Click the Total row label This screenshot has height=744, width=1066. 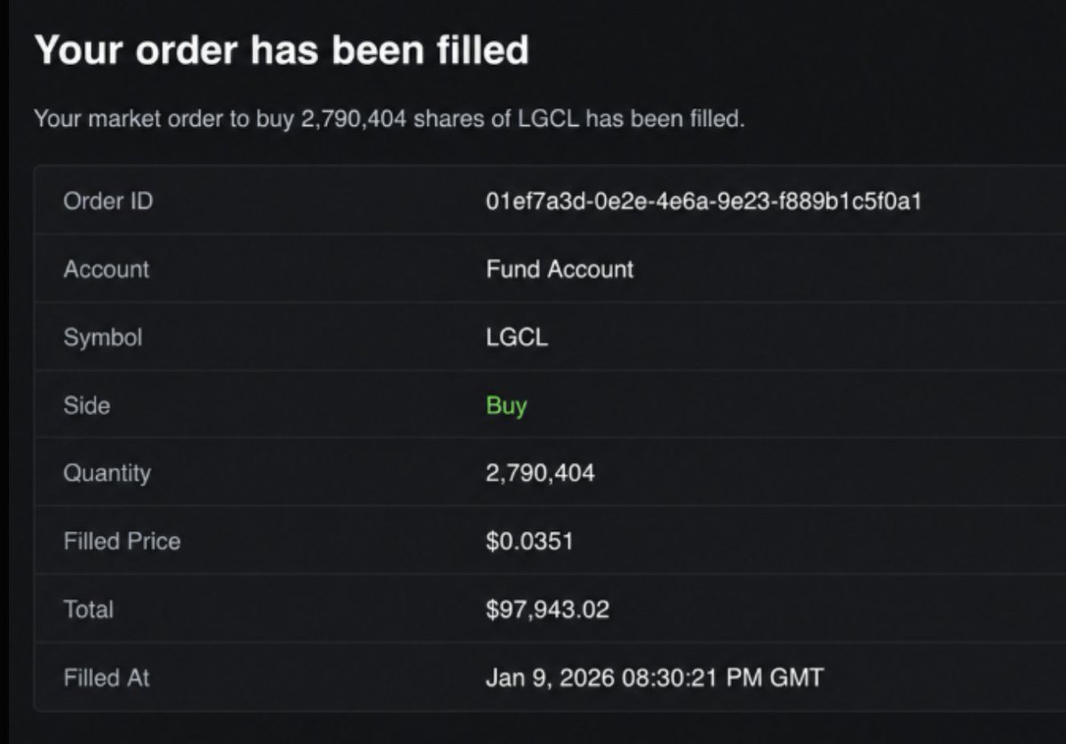click(89, 610)
